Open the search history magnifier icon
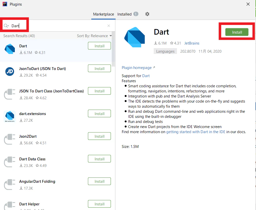 (x=6, y=26)
